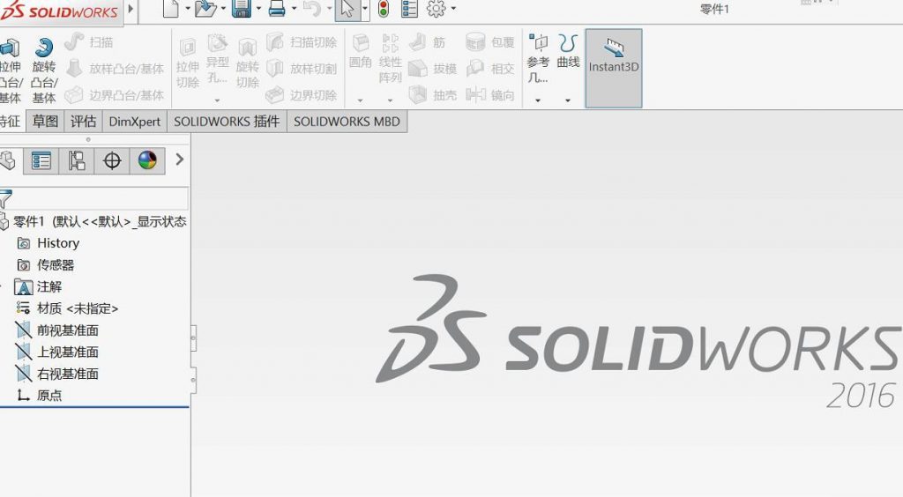Click the Intersect (相交) tool

pyautogui.click(x=490, y=69)
